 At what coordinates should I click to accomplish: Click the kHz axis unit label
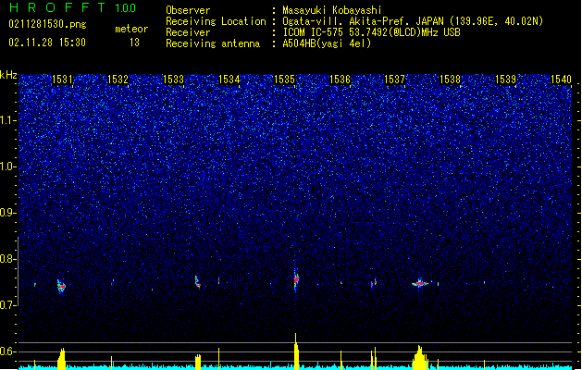[x=8, y=75]
